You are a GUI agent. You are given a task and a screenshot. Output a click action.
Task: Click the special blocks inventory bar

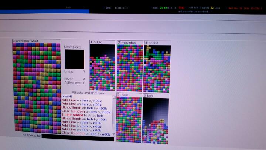(78, 137)
